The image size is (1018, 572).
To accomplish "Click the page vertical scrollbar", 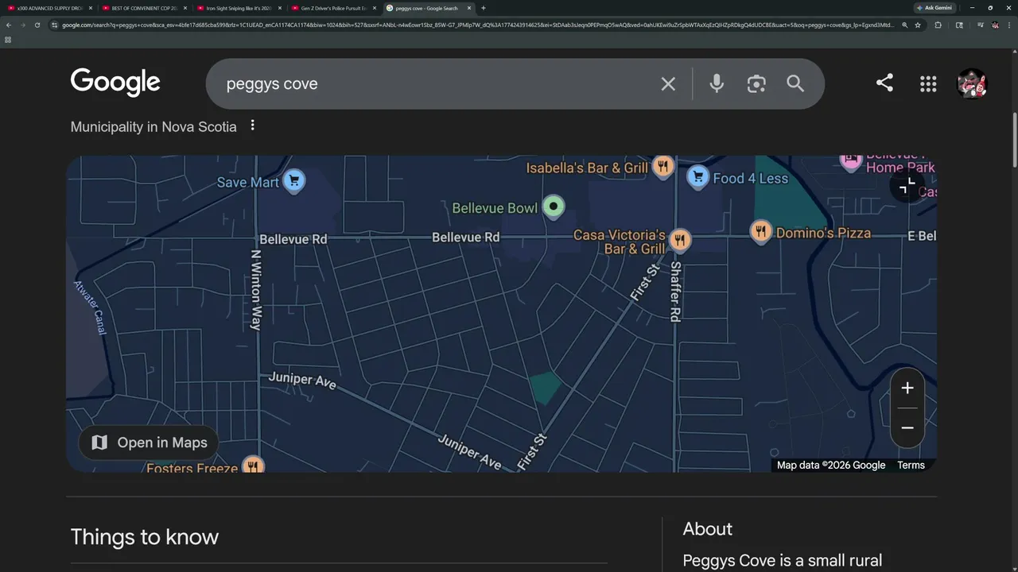I will click(1014, 140).
